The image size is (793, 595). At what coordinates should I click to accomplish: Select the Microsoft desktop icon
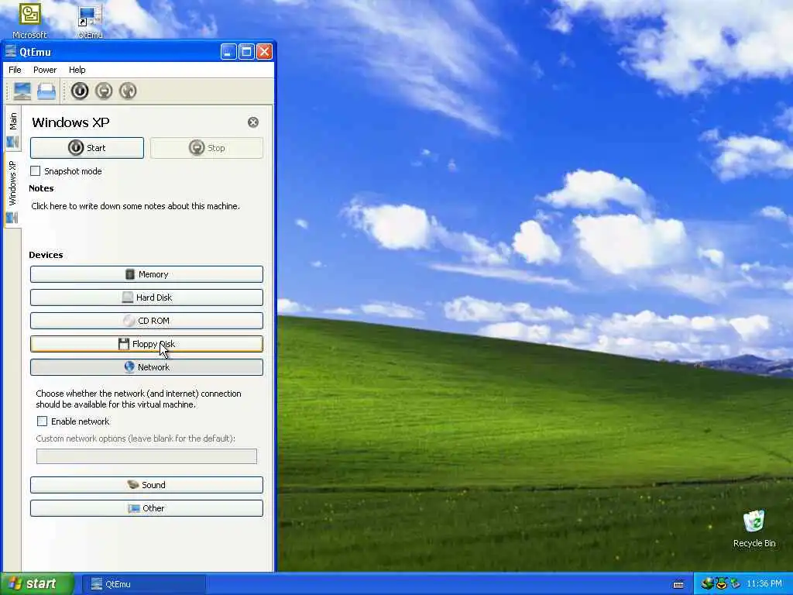tap(29, 20)
